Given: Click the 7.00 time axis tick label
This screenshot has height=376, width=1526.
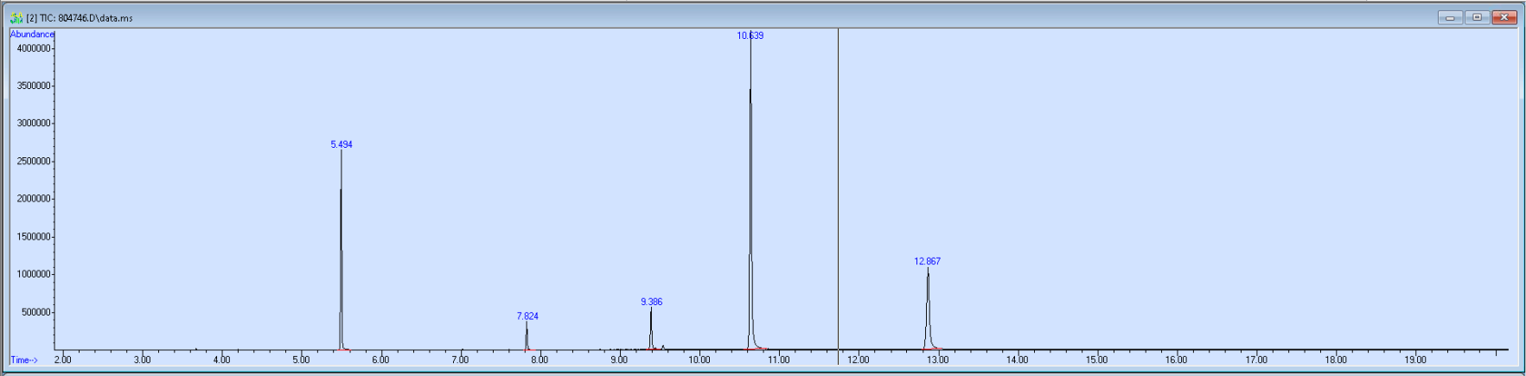Looking at the screenshot, I should pyautogui.click(x=460, y=360).
